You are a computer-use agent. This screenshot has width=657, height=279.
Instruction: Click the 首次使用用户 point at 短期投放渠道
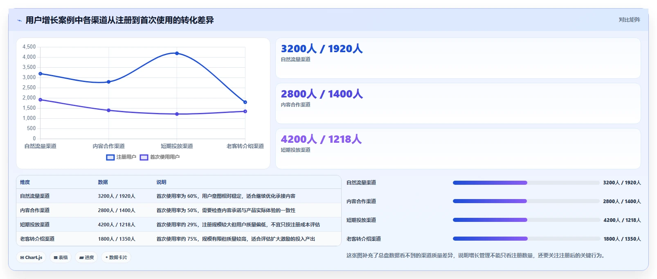pyautogui.click(x=177, y=114)
